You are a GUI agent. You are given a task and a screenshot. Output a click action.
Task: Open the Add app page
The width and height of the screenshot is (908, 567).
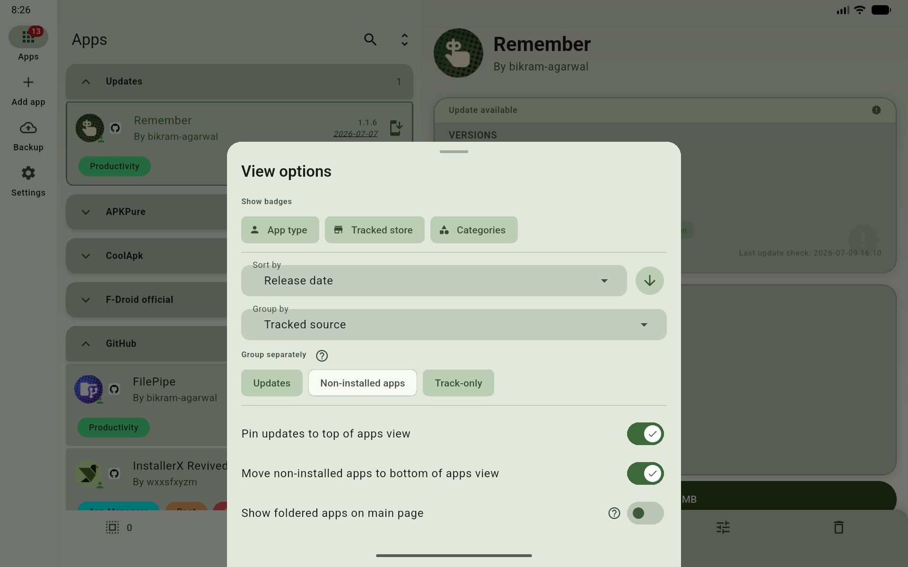coord(28,91)
